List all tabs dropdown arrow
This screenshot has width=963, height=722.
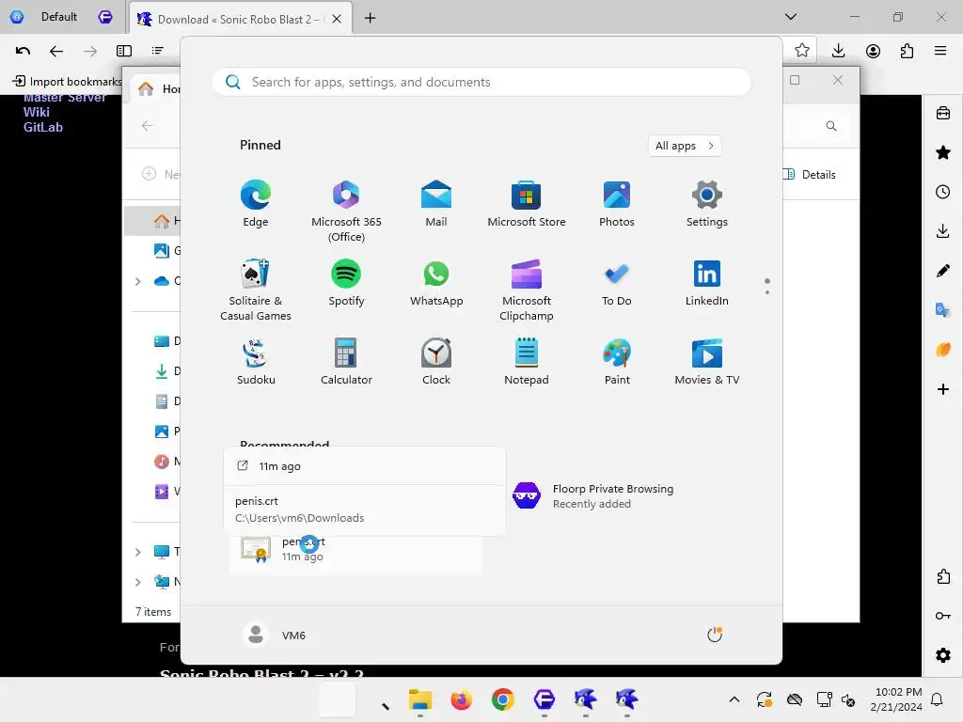coord(791,17)
